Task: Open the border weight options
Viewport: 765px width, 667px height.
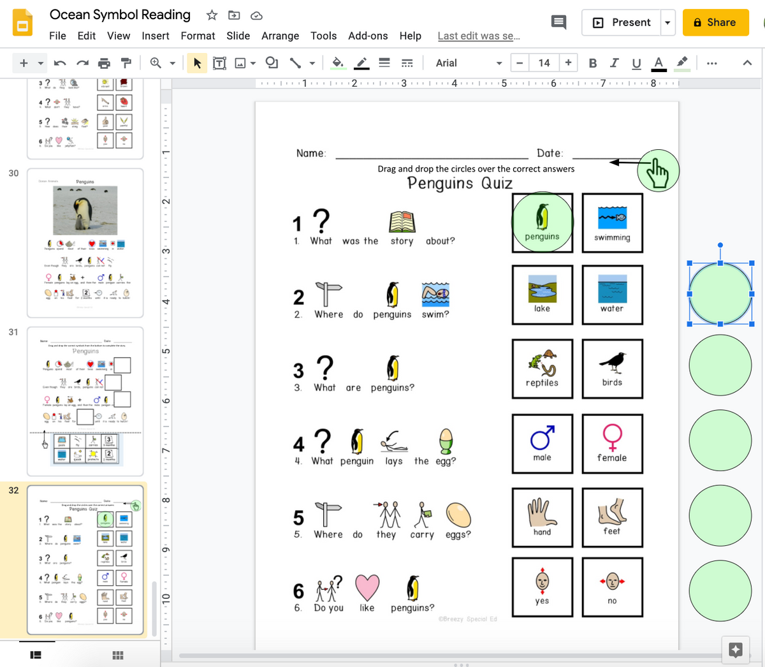Action: tap(384, 62)
